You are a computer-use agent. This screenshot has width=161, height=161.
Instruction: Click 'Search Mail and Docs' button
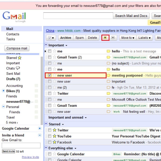(131, 16)
